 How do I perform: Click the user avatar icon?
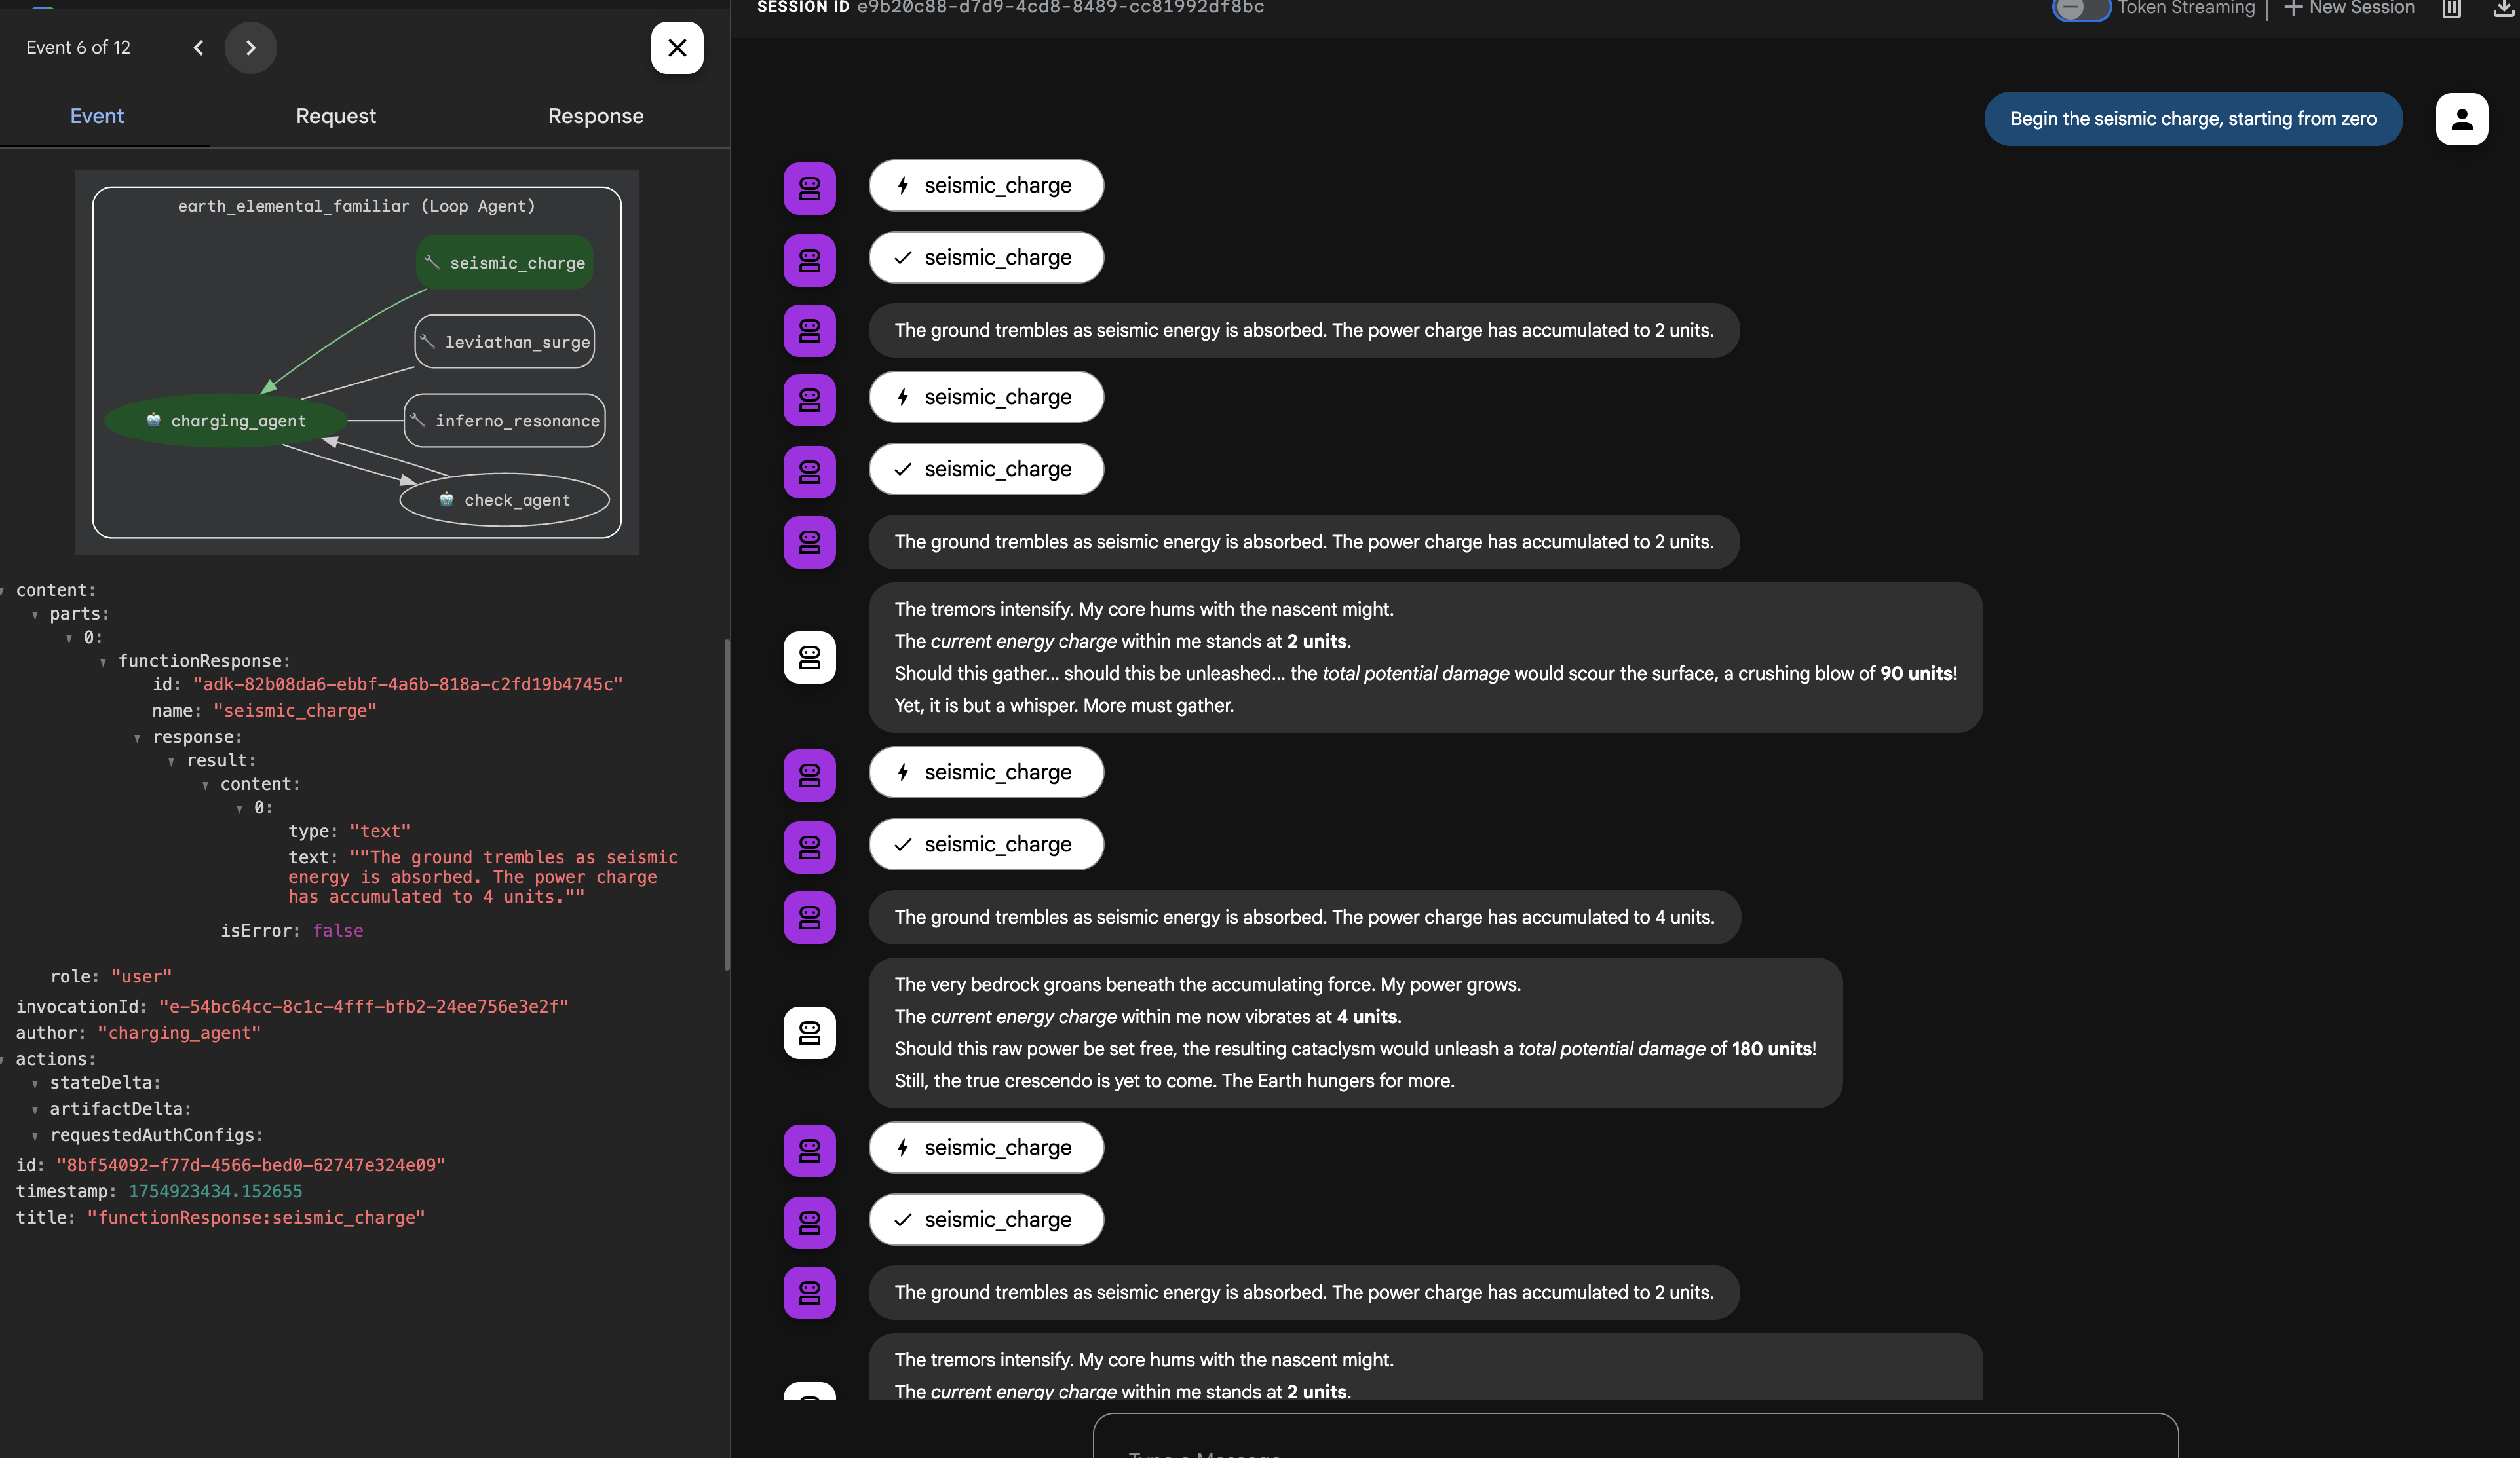pyautogui.click(x=2461, y=119)
